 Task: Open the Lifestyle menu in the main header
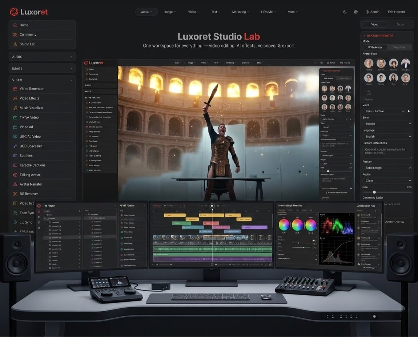coord(269,12)
